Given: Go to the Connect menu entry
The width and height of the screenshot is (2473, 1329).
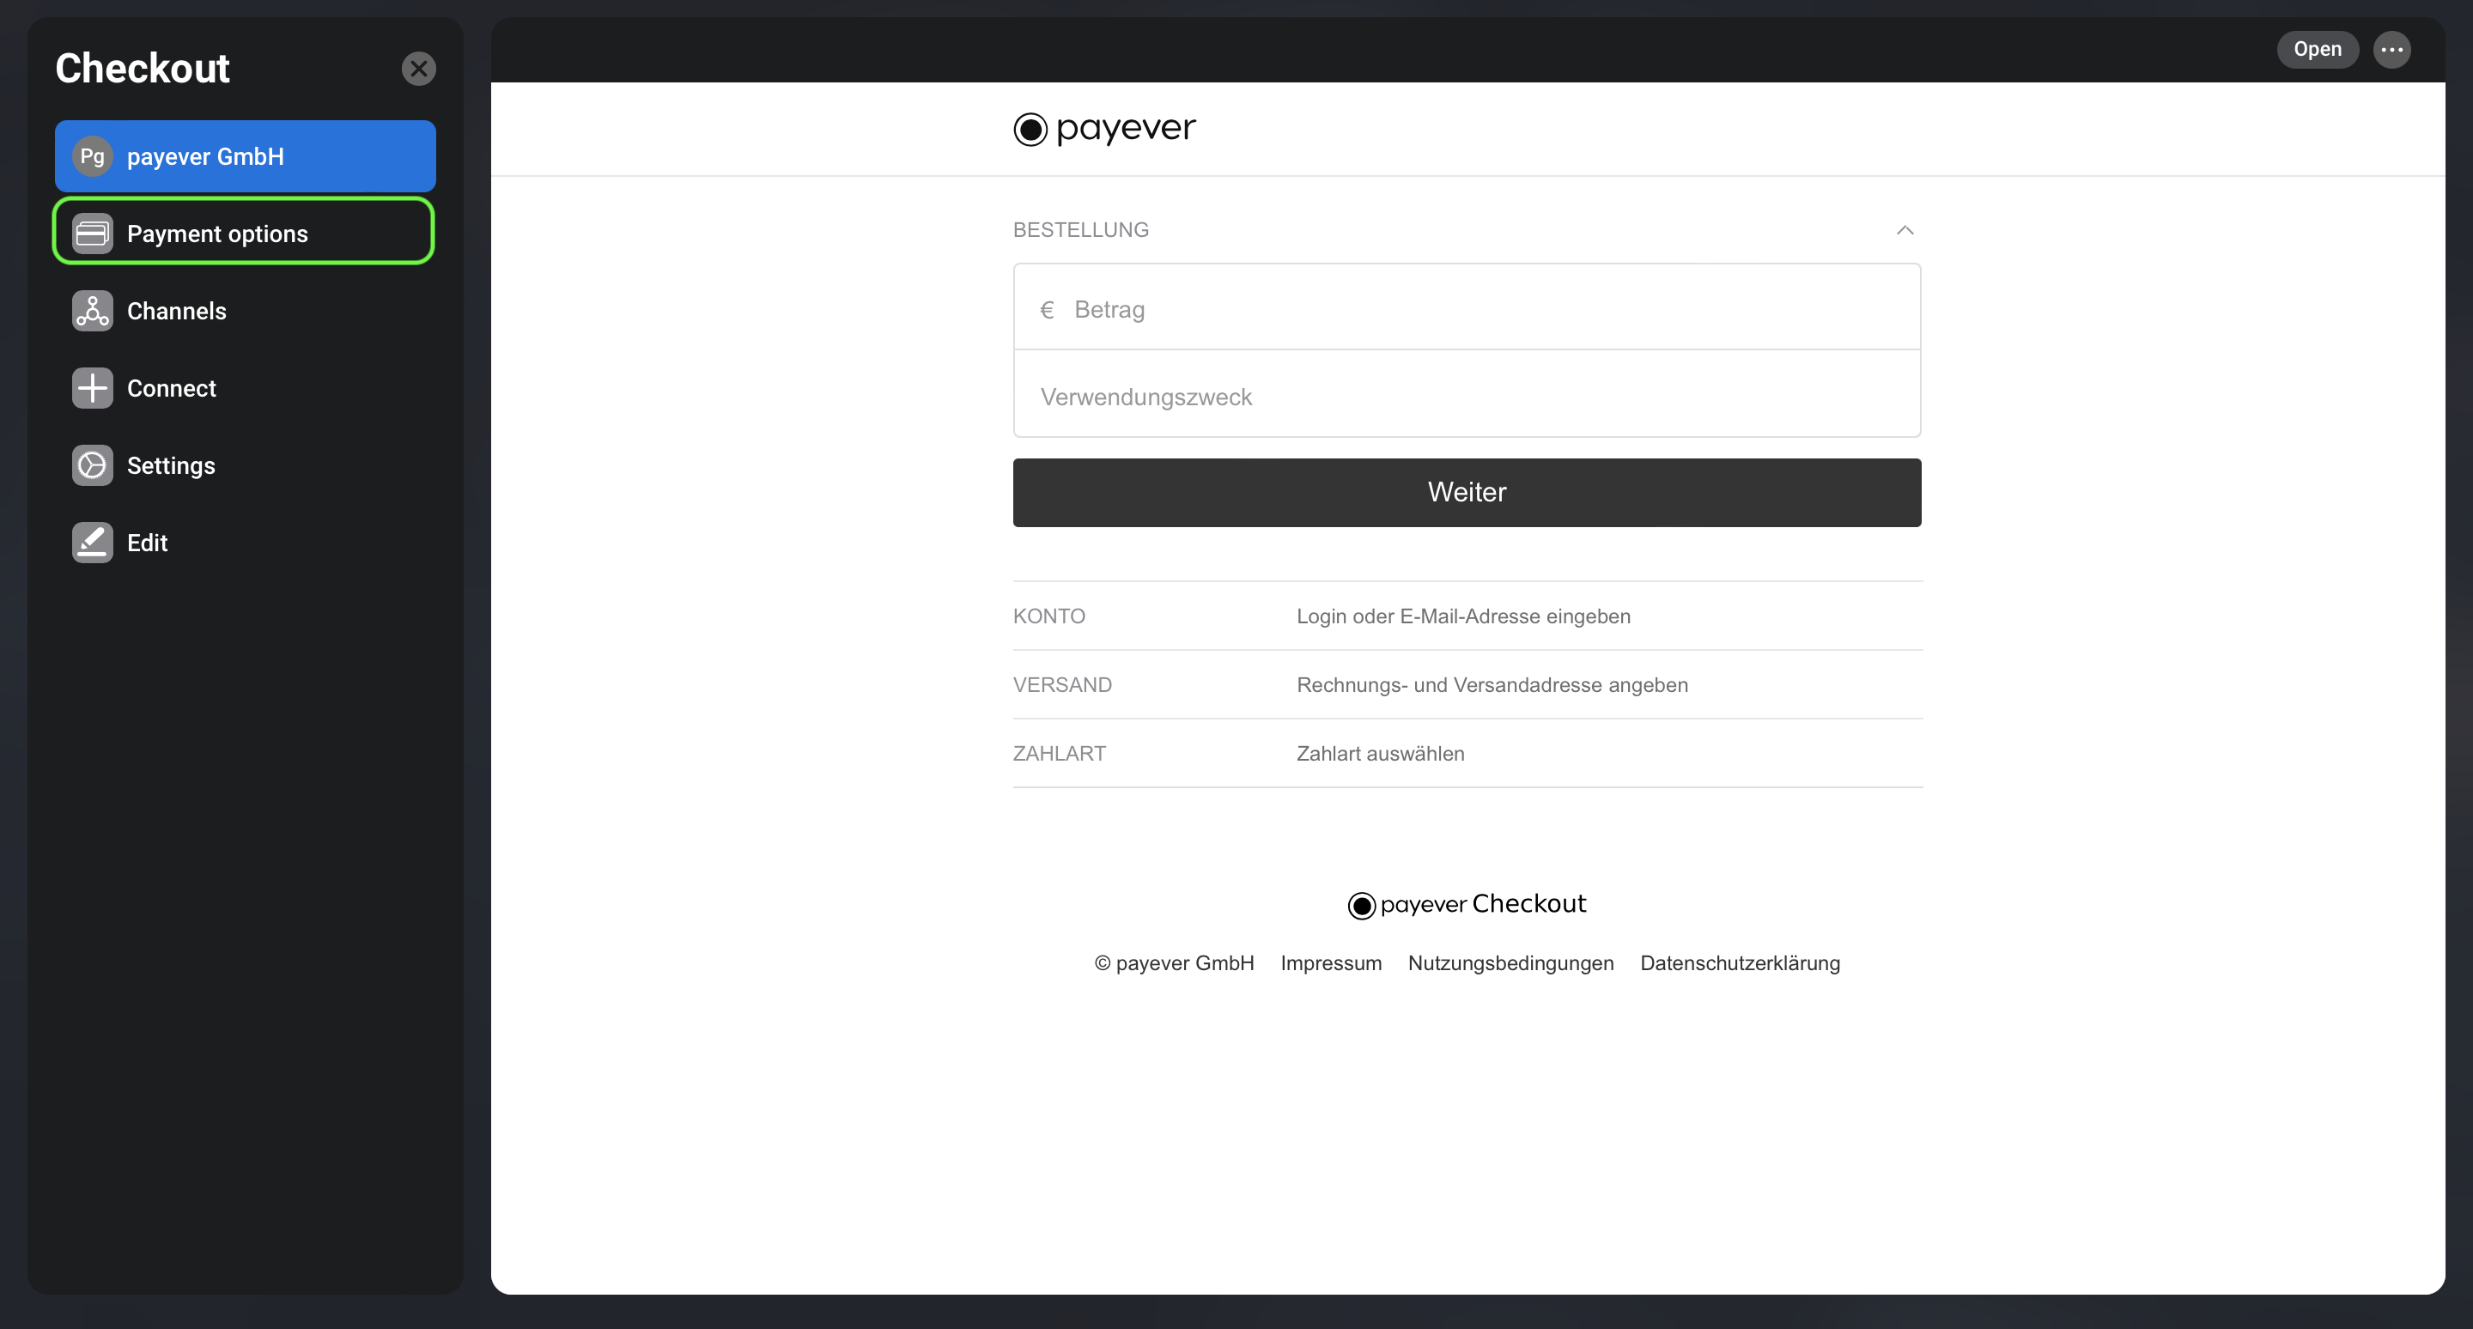Looking at the screenshot, I should coord(172,388).
